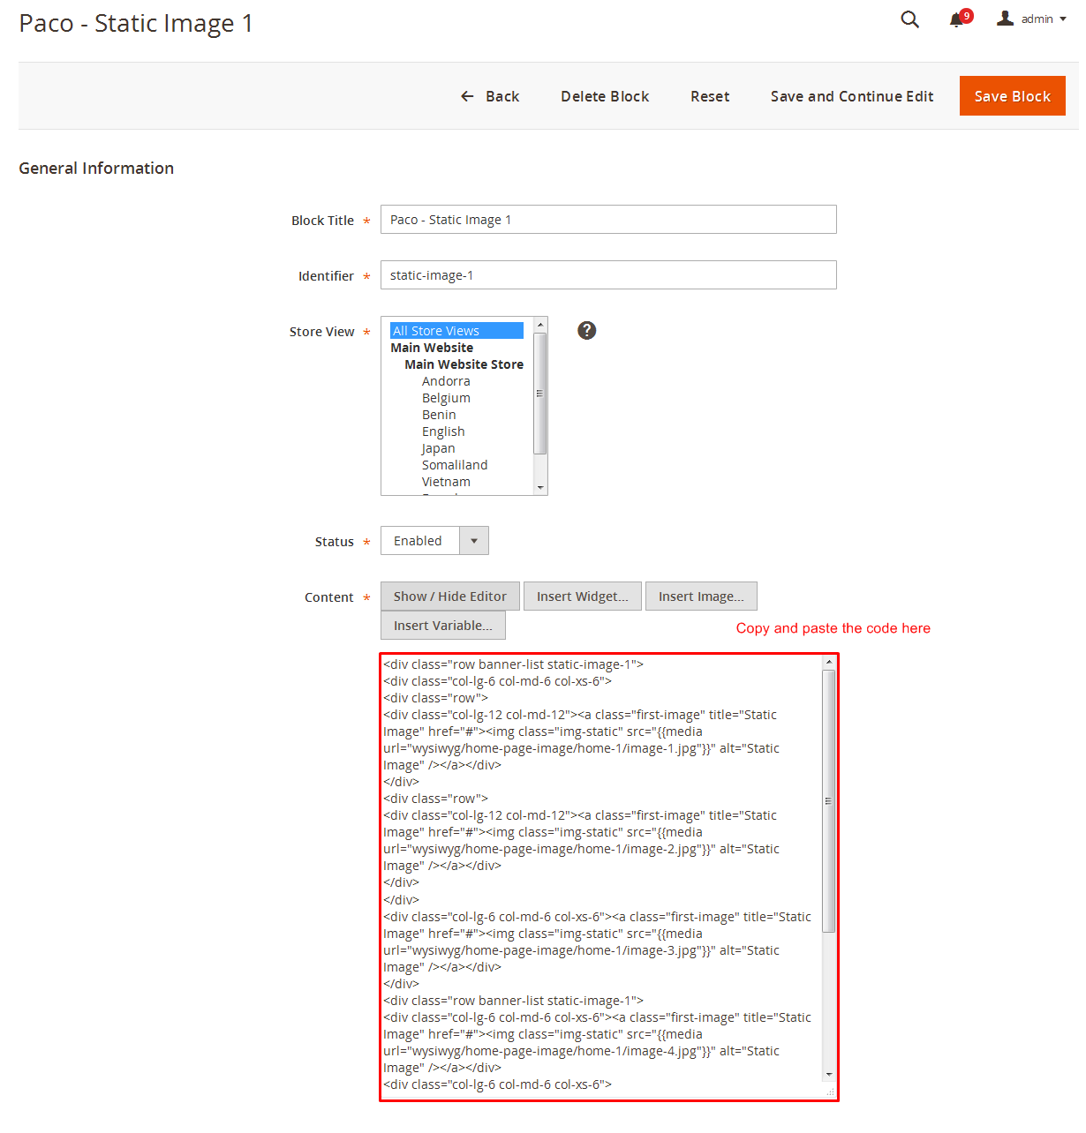Viewport: 1086px width, 1133px height.
Task: Select Belgium store view
Action: pos(446,398)
